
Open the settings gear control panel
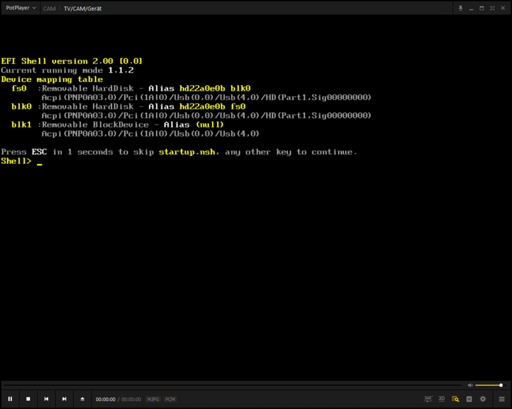click(x=482, y=399)
